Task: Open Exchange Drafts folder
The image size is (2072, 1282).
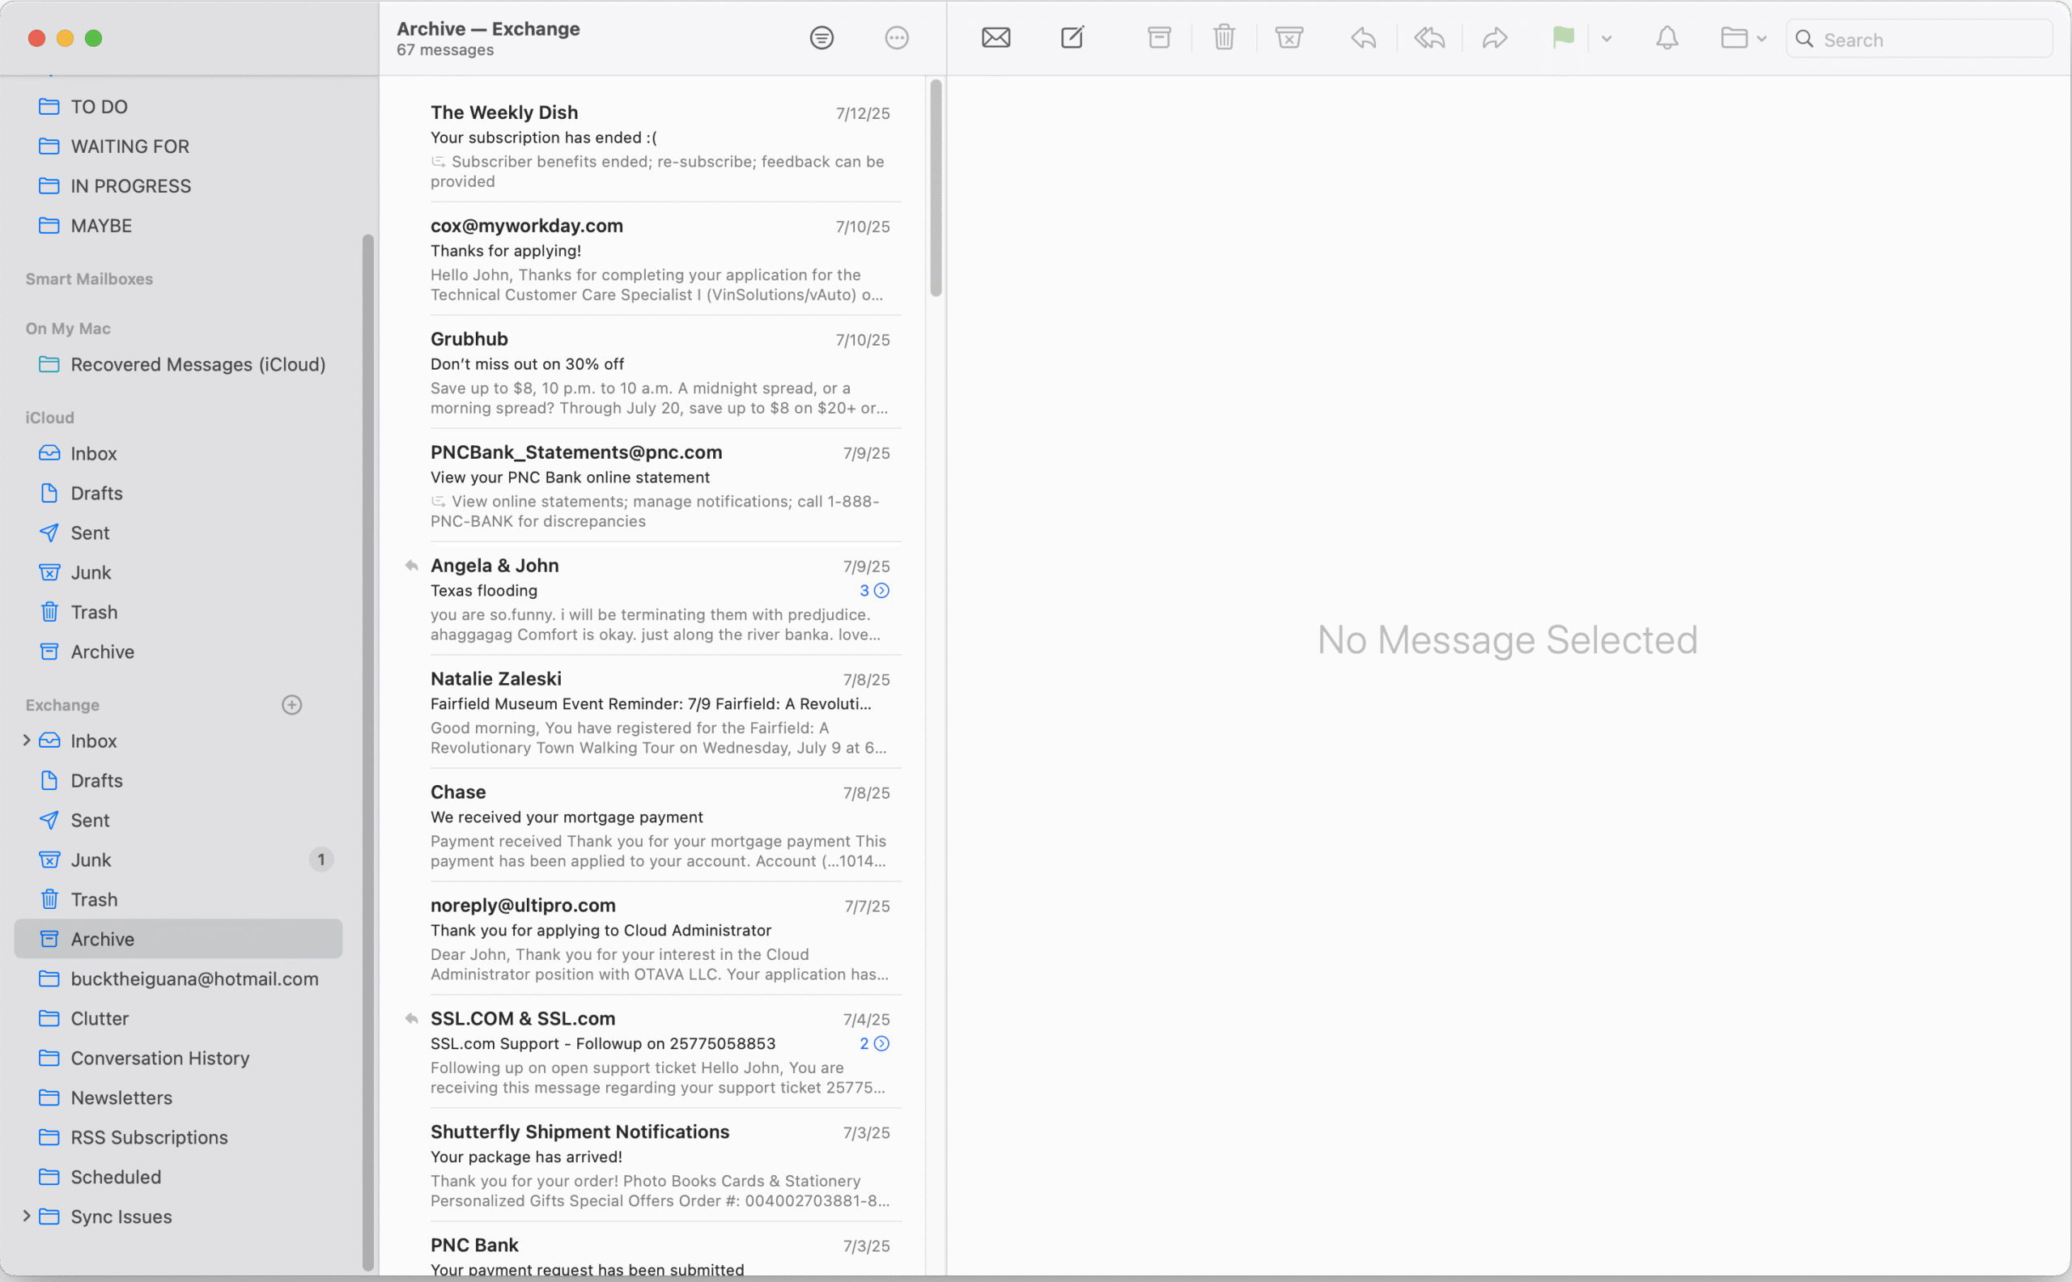Action: (178, 780)
